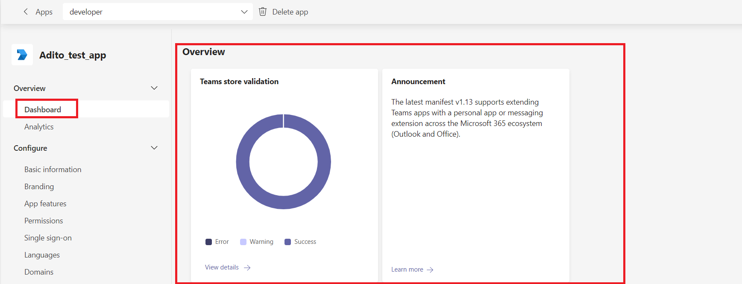The image size is (742, 284).
Task: Open the developer environment dropdown
Action: pyautogui.click(x=158, y=12)
